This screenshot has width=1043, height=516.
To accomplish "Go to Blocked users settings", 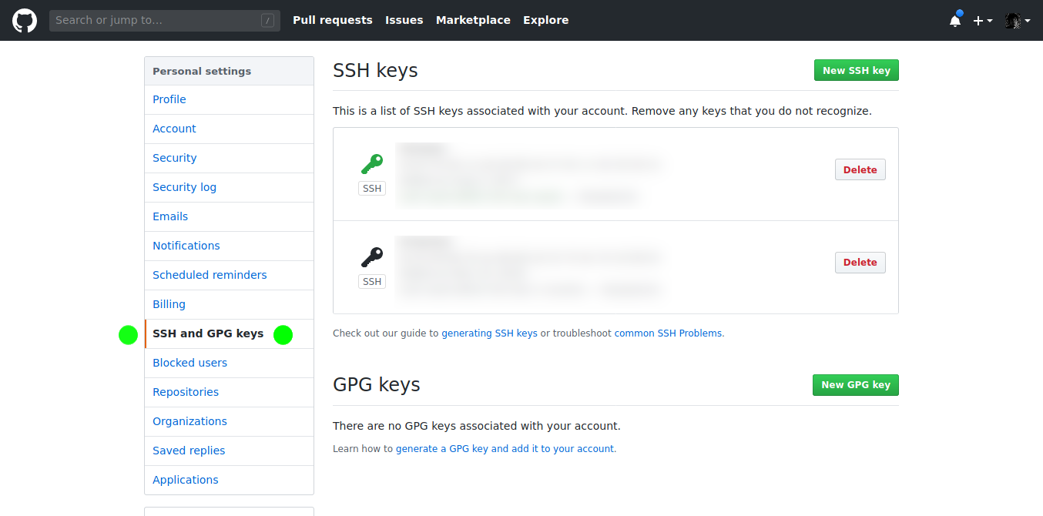I will [x=189, y=363].
